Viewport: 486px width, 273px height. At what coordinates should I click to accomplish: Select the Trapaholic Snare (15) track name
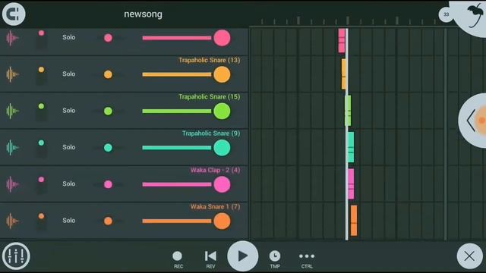[x=210, y=96]
